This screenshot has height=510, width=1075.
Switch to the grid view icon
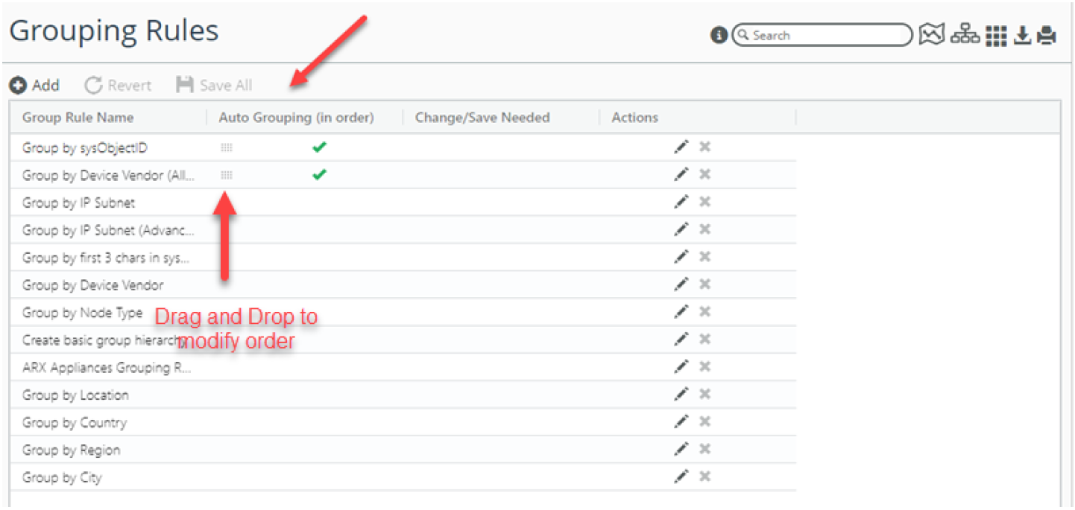click(x=996, y=35)
